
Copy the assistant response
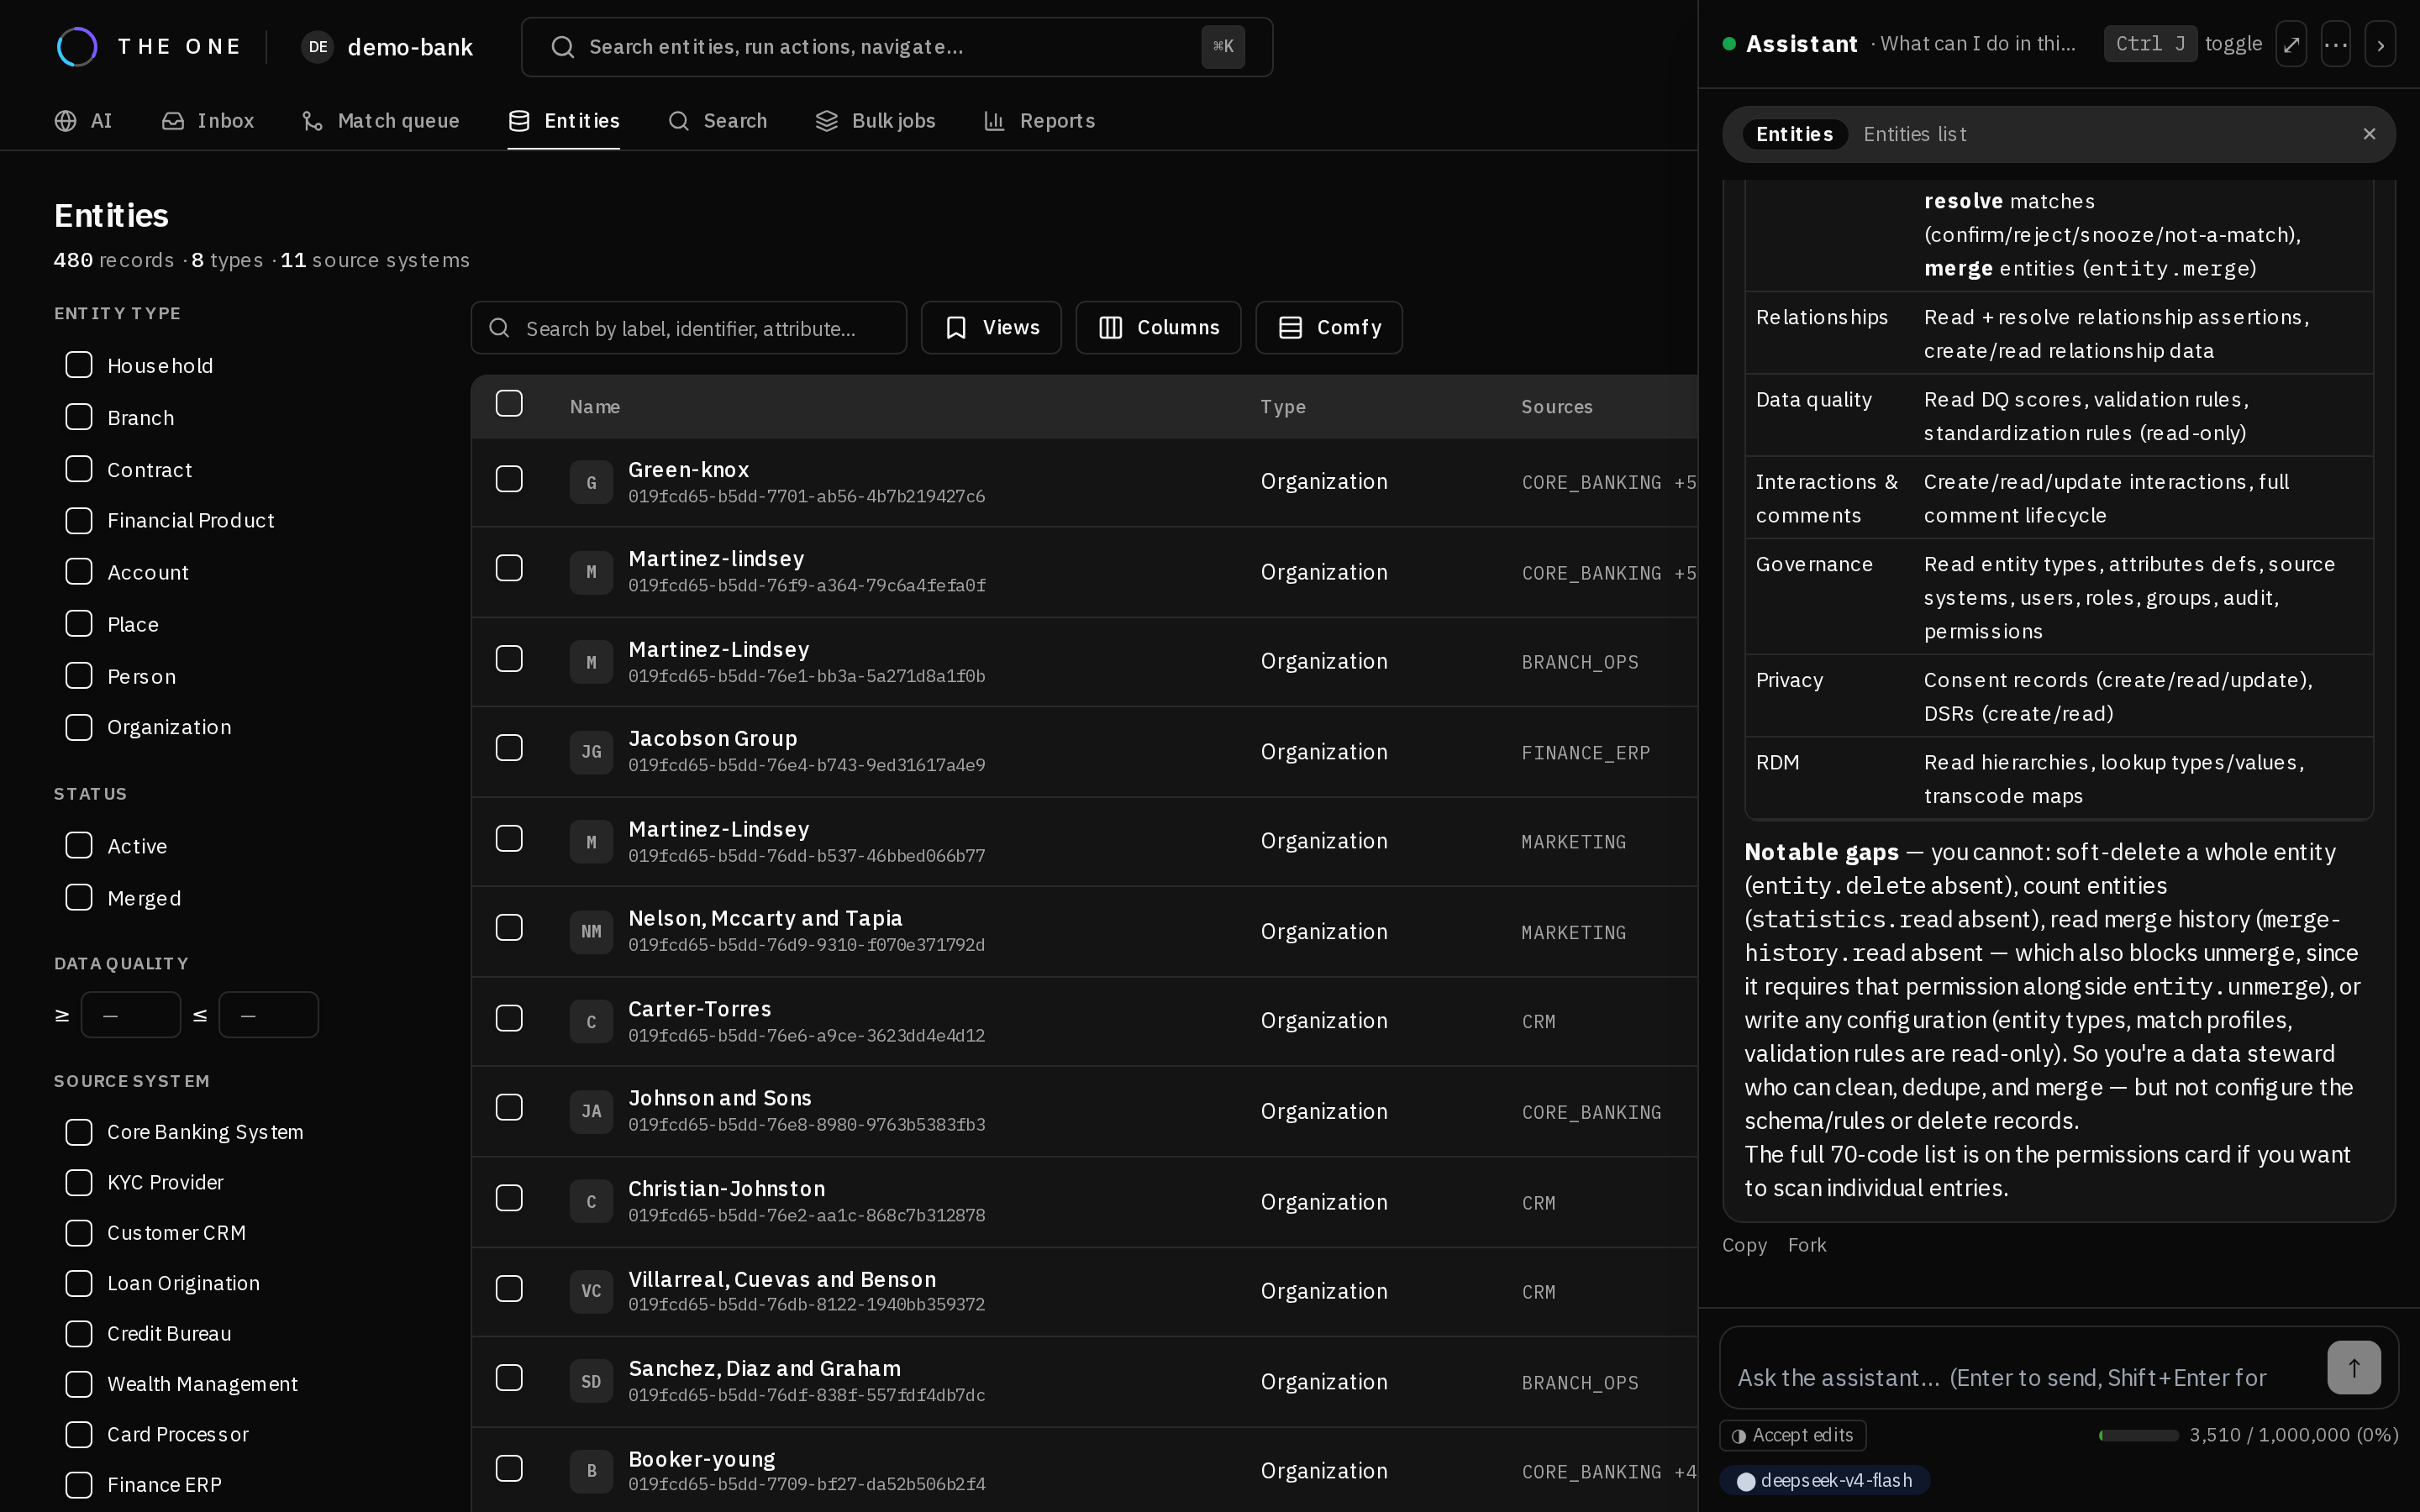click(1744, 1245)
